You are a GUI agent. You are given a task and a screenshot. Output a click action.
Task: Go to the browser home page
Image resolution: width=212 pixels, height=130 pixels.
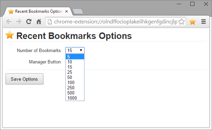(39, 22)
